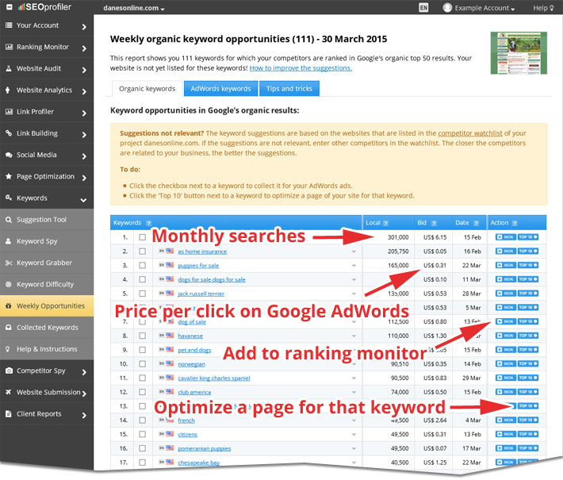Click the Client Reports document icon

(x=8, y=414)
